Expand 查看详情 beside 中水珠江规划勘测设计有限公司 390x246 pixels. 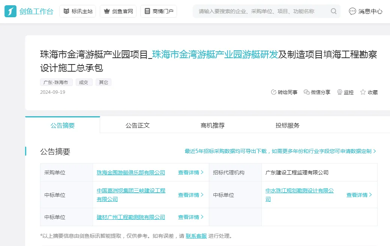coord(358,195)
